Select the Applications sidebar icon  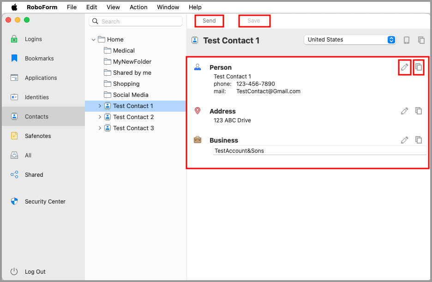pyautogui.click(x=14, y=78)
